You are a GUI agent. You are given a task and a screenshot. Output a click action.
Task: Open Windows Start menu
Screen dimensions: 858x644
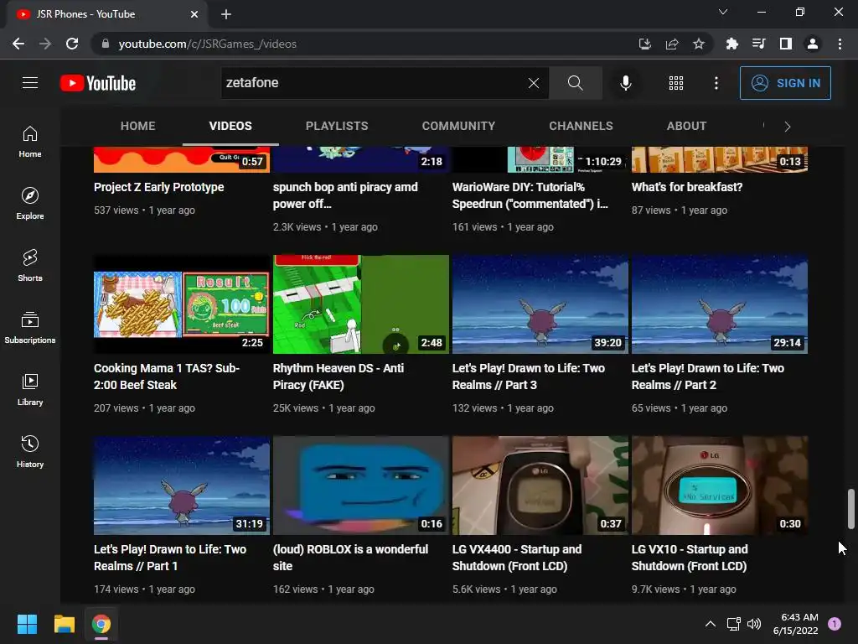[x=27, y=624]
